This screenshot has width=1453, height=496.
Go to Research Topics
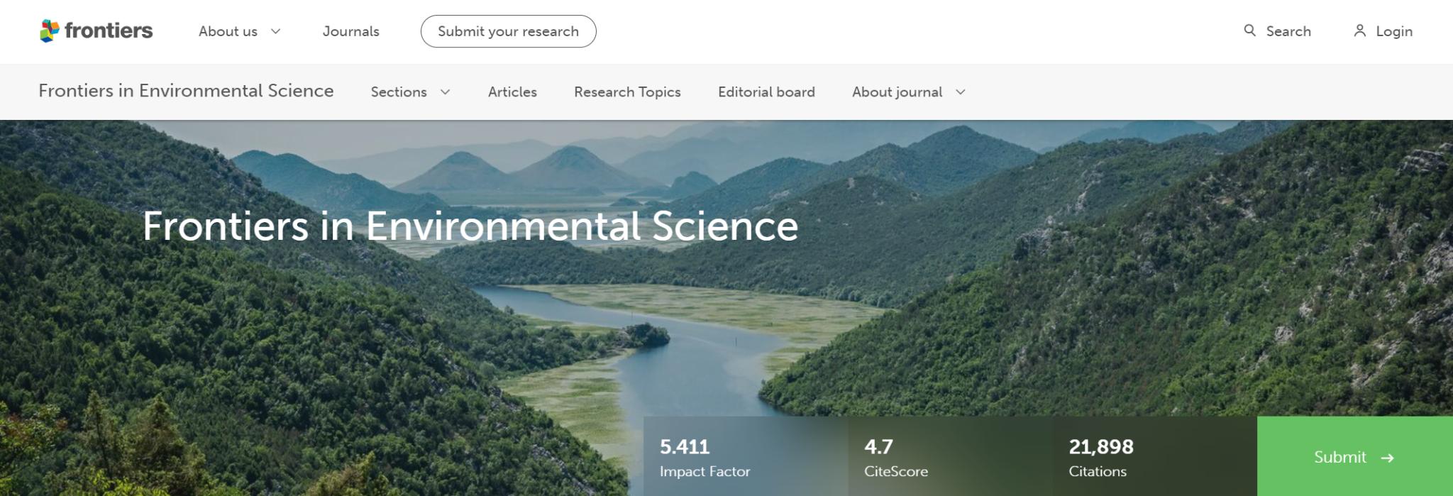pos(627,92)
